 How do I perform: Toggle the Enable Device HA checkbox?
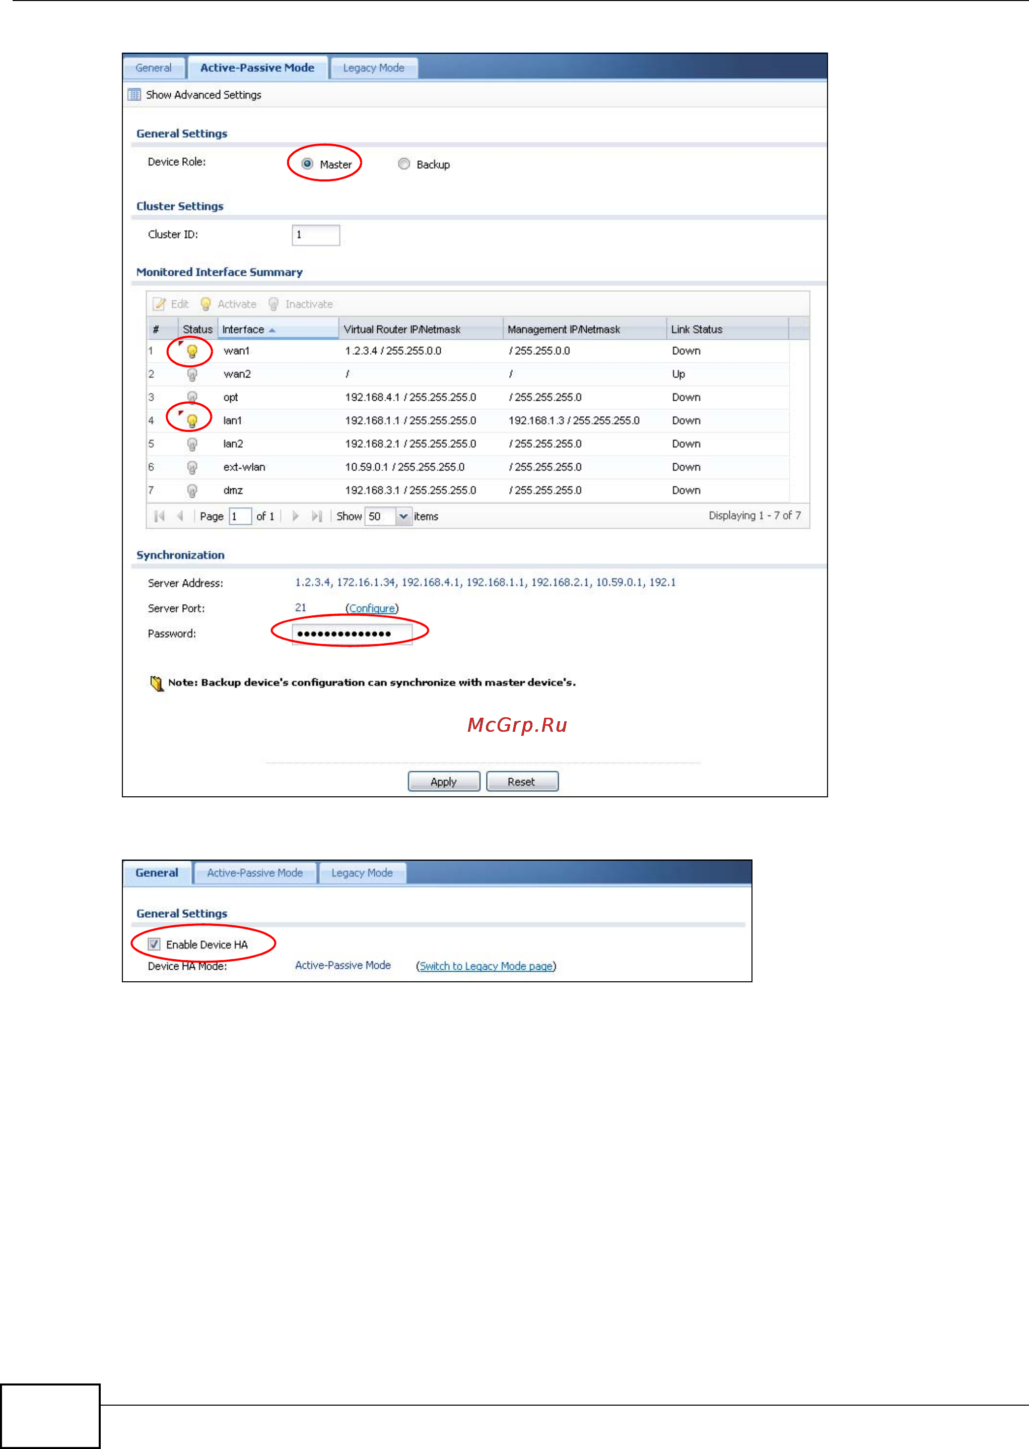point(154,944)
